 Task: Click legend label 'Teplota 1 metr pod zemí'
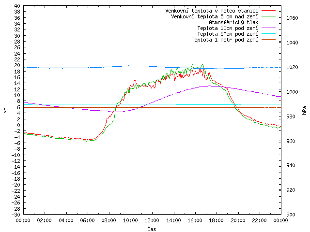click(x=225, y=40)
